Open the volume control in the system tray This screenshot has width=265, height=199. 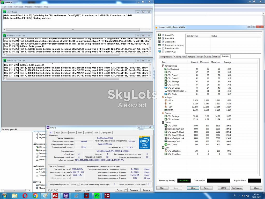[x=243, y=196]
